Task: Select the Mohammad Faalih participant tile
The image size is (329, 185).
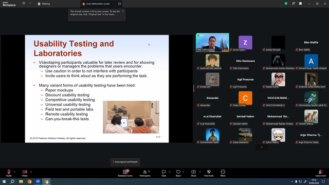Action: [212, 135]
